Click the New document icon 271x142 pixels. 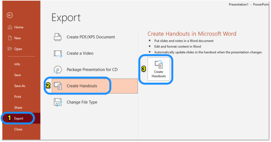coord(10,38)
